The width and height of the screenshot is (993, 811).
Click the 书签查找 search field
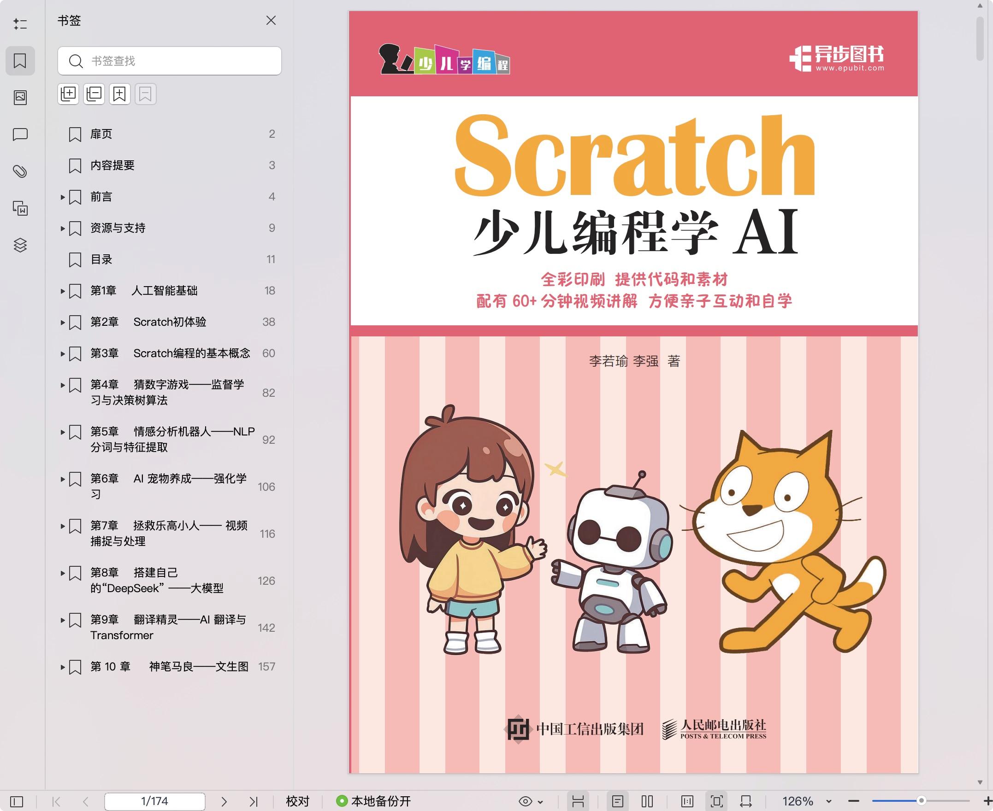[x=170, y=61]
